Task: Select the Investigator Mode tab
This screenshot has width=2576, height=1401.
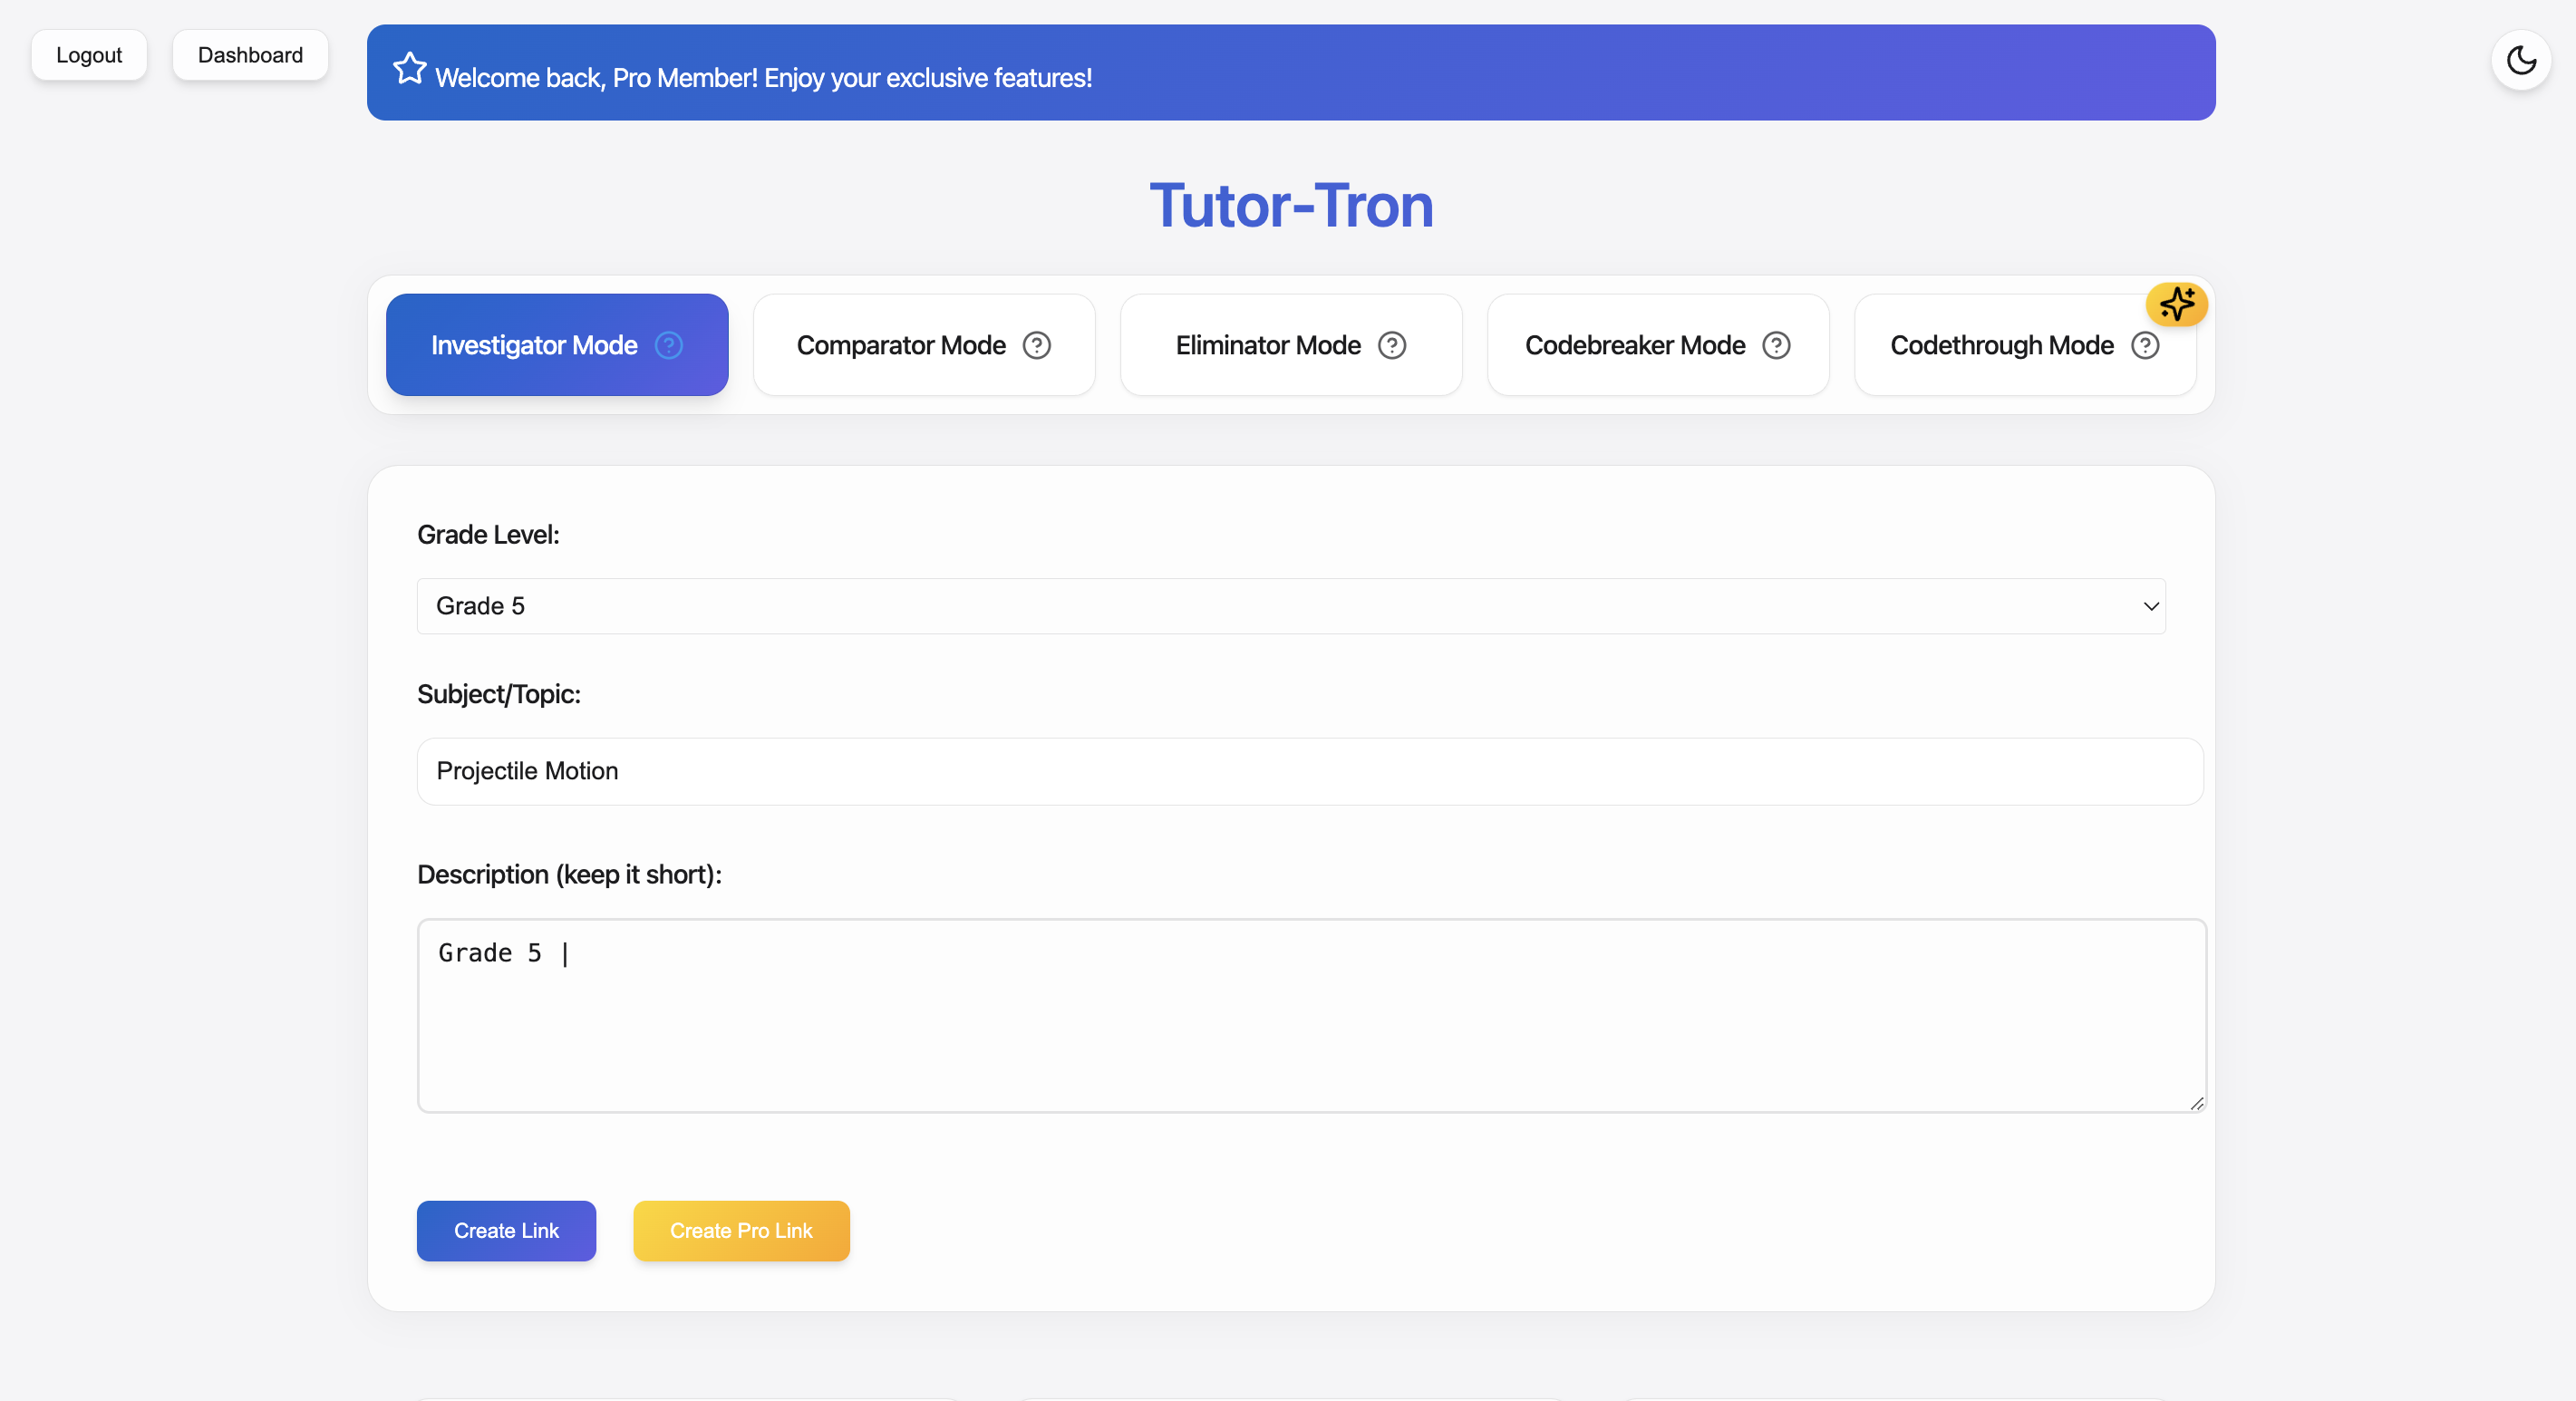Action: [557, 345]
